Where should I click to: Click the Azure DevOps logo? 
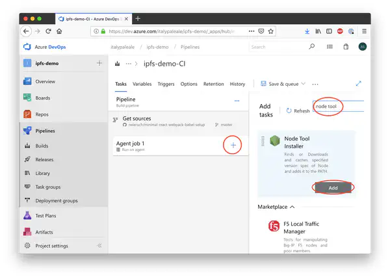click(28, 47)
